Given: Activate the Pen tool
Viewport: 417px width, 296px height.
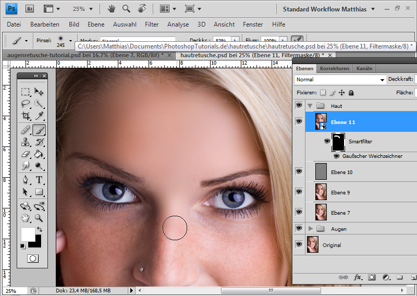Looking at the screenshot, I should (25, 180).
